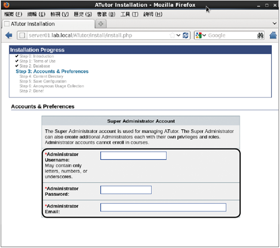This screenshot has height=248, width=280.
Task: Focus the Administrator Password field
Action: tap(126, 190)
